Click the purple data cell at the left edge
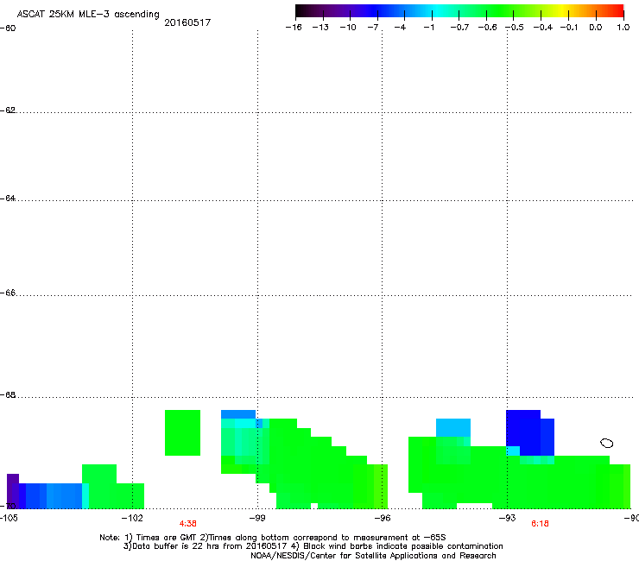 click(x=13, y=491)
